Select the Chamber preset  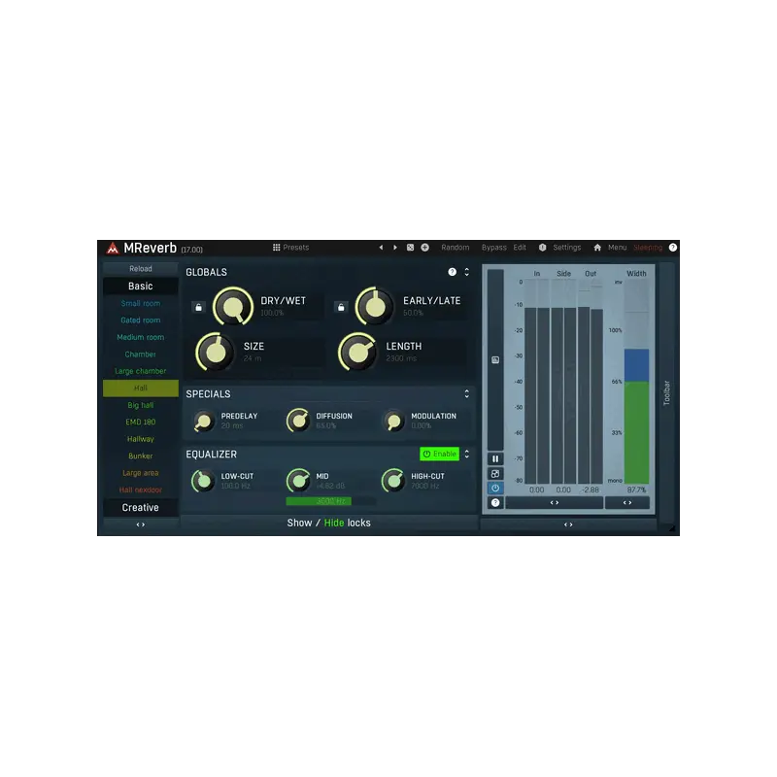pyautogui.click(x=141, y=355)
